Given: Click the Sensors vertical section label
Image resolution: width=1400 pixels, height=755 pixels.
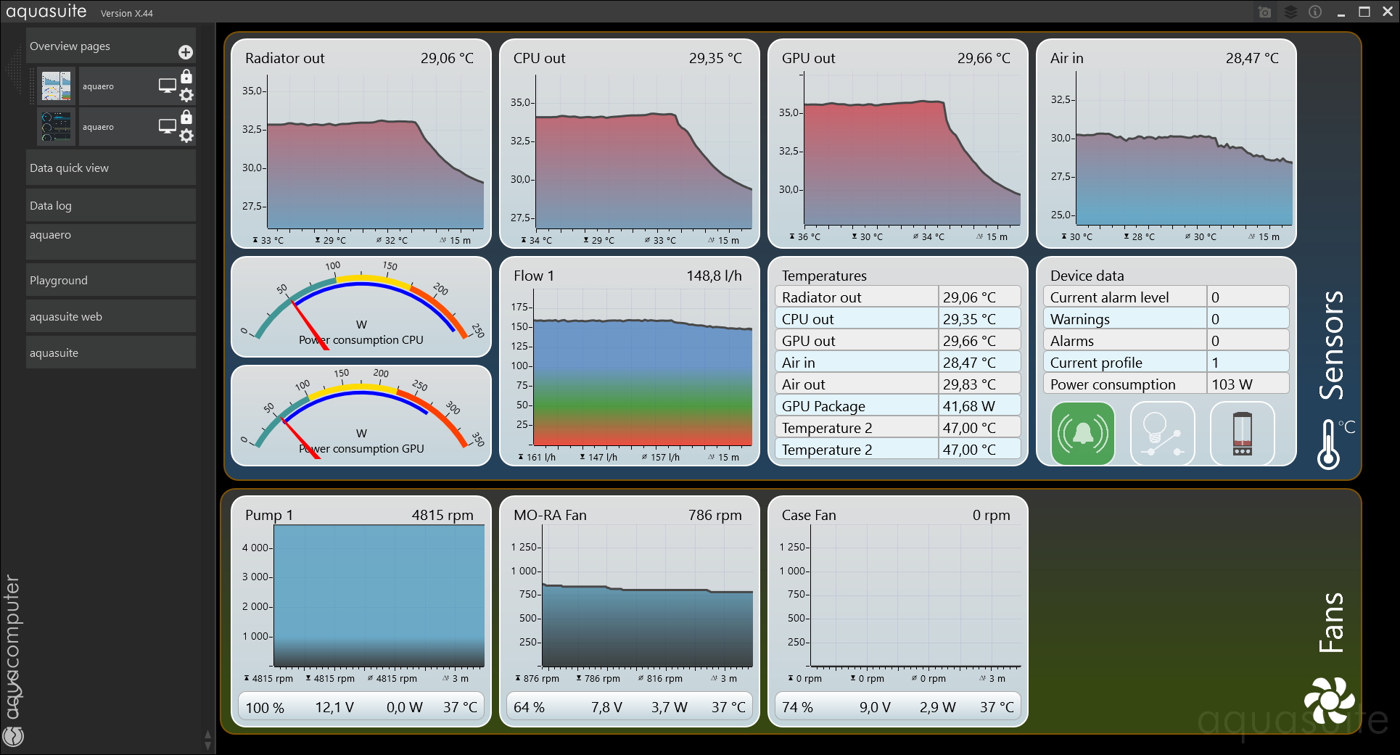Looking at the screenshot, I should pos(1332,345).
